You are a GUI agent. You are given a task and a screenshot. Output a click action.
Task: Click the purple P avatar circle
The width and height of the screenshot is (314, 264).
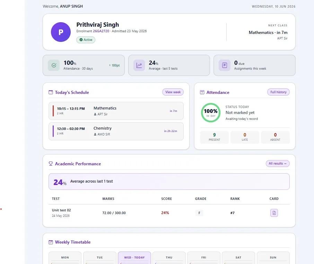coord(61,32)
